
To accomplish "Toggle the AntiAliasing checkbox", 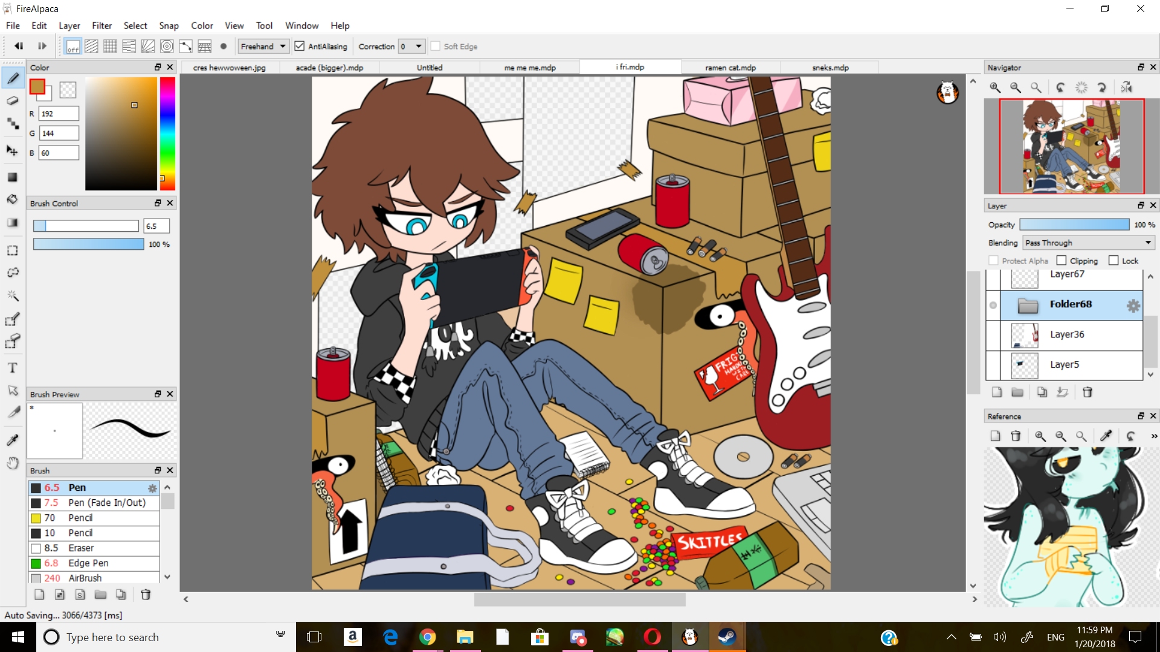I will (300, 46).
